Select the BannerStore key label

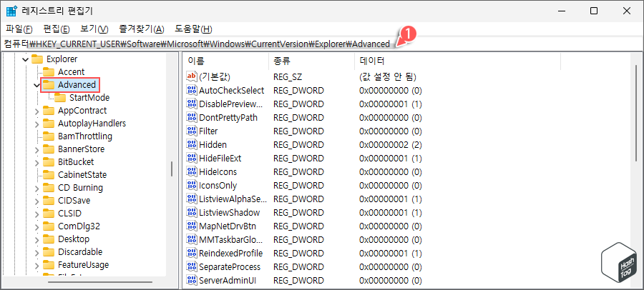click(82, 149)
